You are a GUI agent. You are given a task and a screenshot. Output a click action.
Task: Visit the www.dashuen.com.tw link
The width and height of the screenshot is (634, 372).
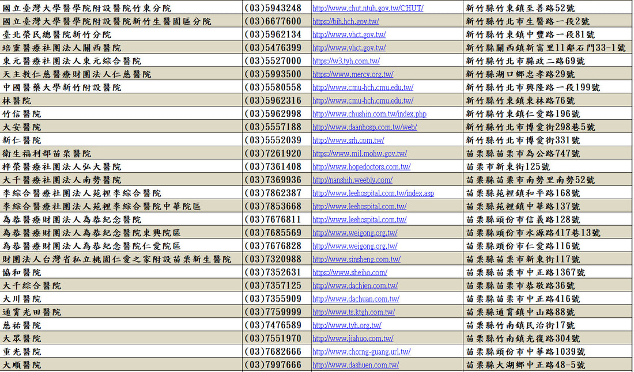coord(356,365)
